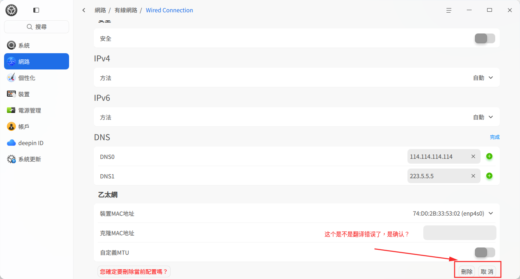Toggle the 自定義MTU switch
This screenshot has height=279, width=520.
(x=485, y=253)
